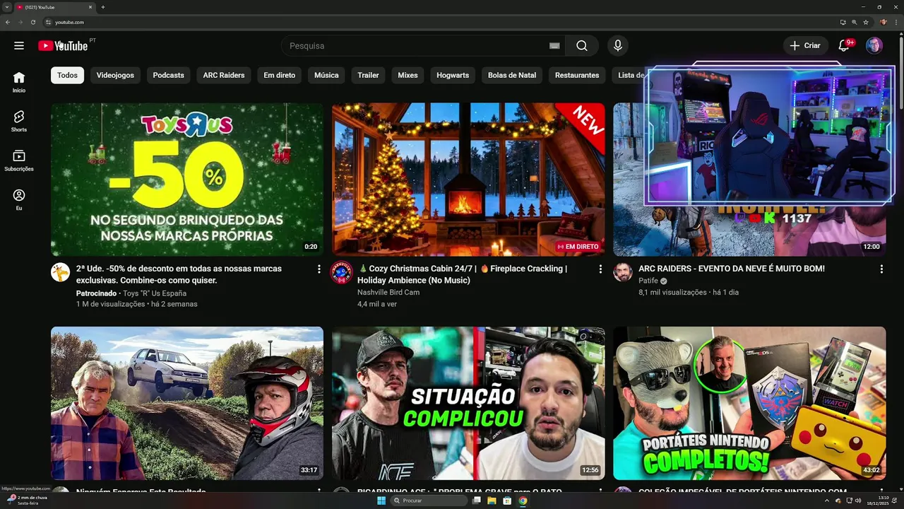This screenshot has width=904, height=509.
Task: Click the Chrome icon in the taskbar
Action: click(x=523, y=501)
